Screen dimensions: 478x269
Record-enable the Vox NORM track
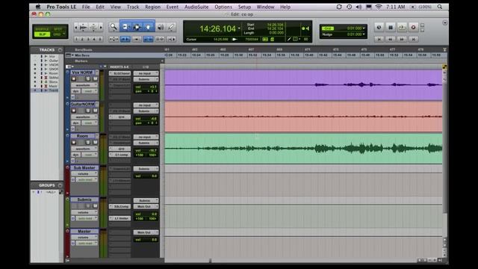(x=74, y=79)
